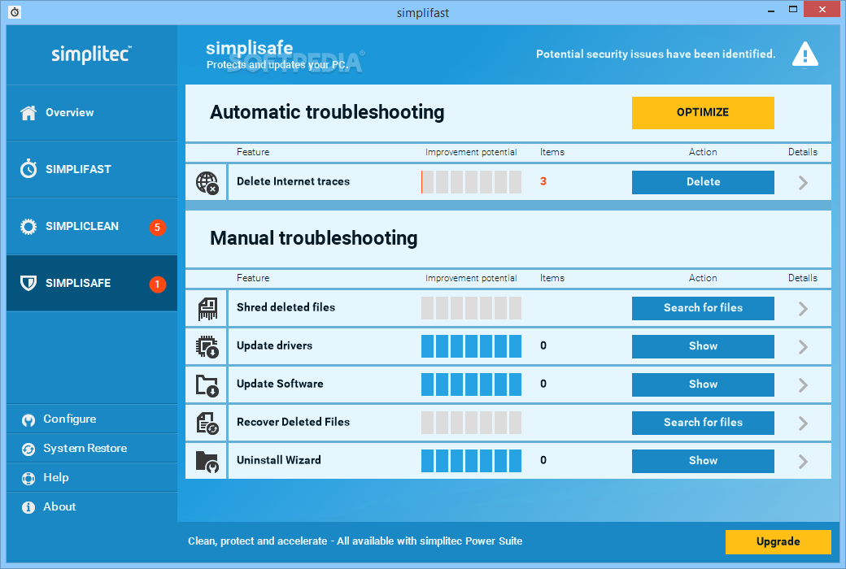
Task: Click the Update drivers chip icon
Action: coord(207,347)
